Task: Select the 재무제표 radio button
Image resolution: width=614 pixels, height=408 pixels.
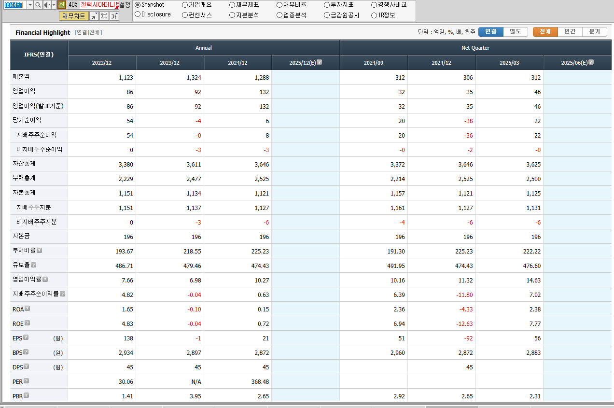Action: click(x=232, y=5)
